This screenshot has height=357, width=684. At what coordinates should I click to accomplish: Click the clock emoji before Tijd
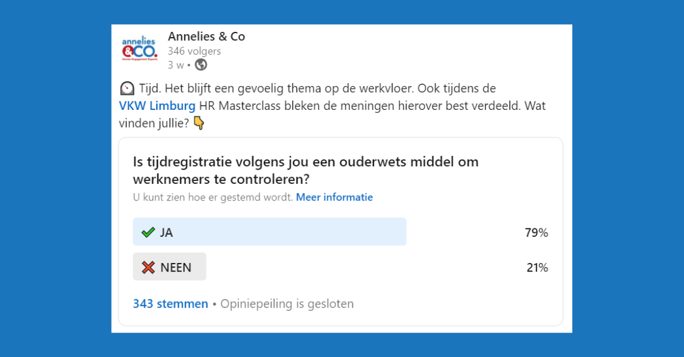pos(127,89)
